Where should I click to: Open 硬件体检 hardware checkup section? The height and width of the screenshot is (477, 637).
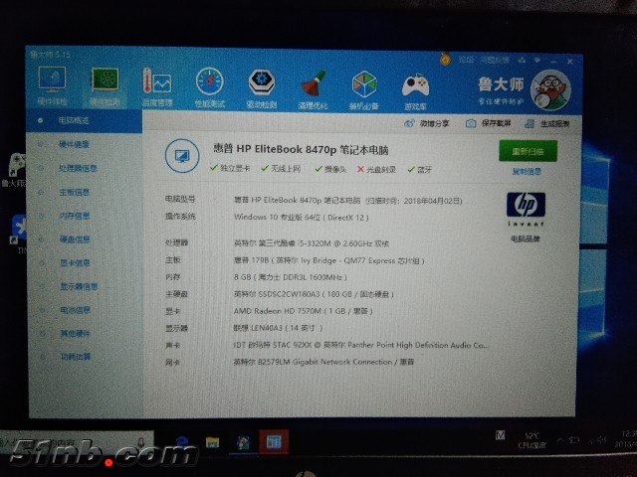click(52, 85)
